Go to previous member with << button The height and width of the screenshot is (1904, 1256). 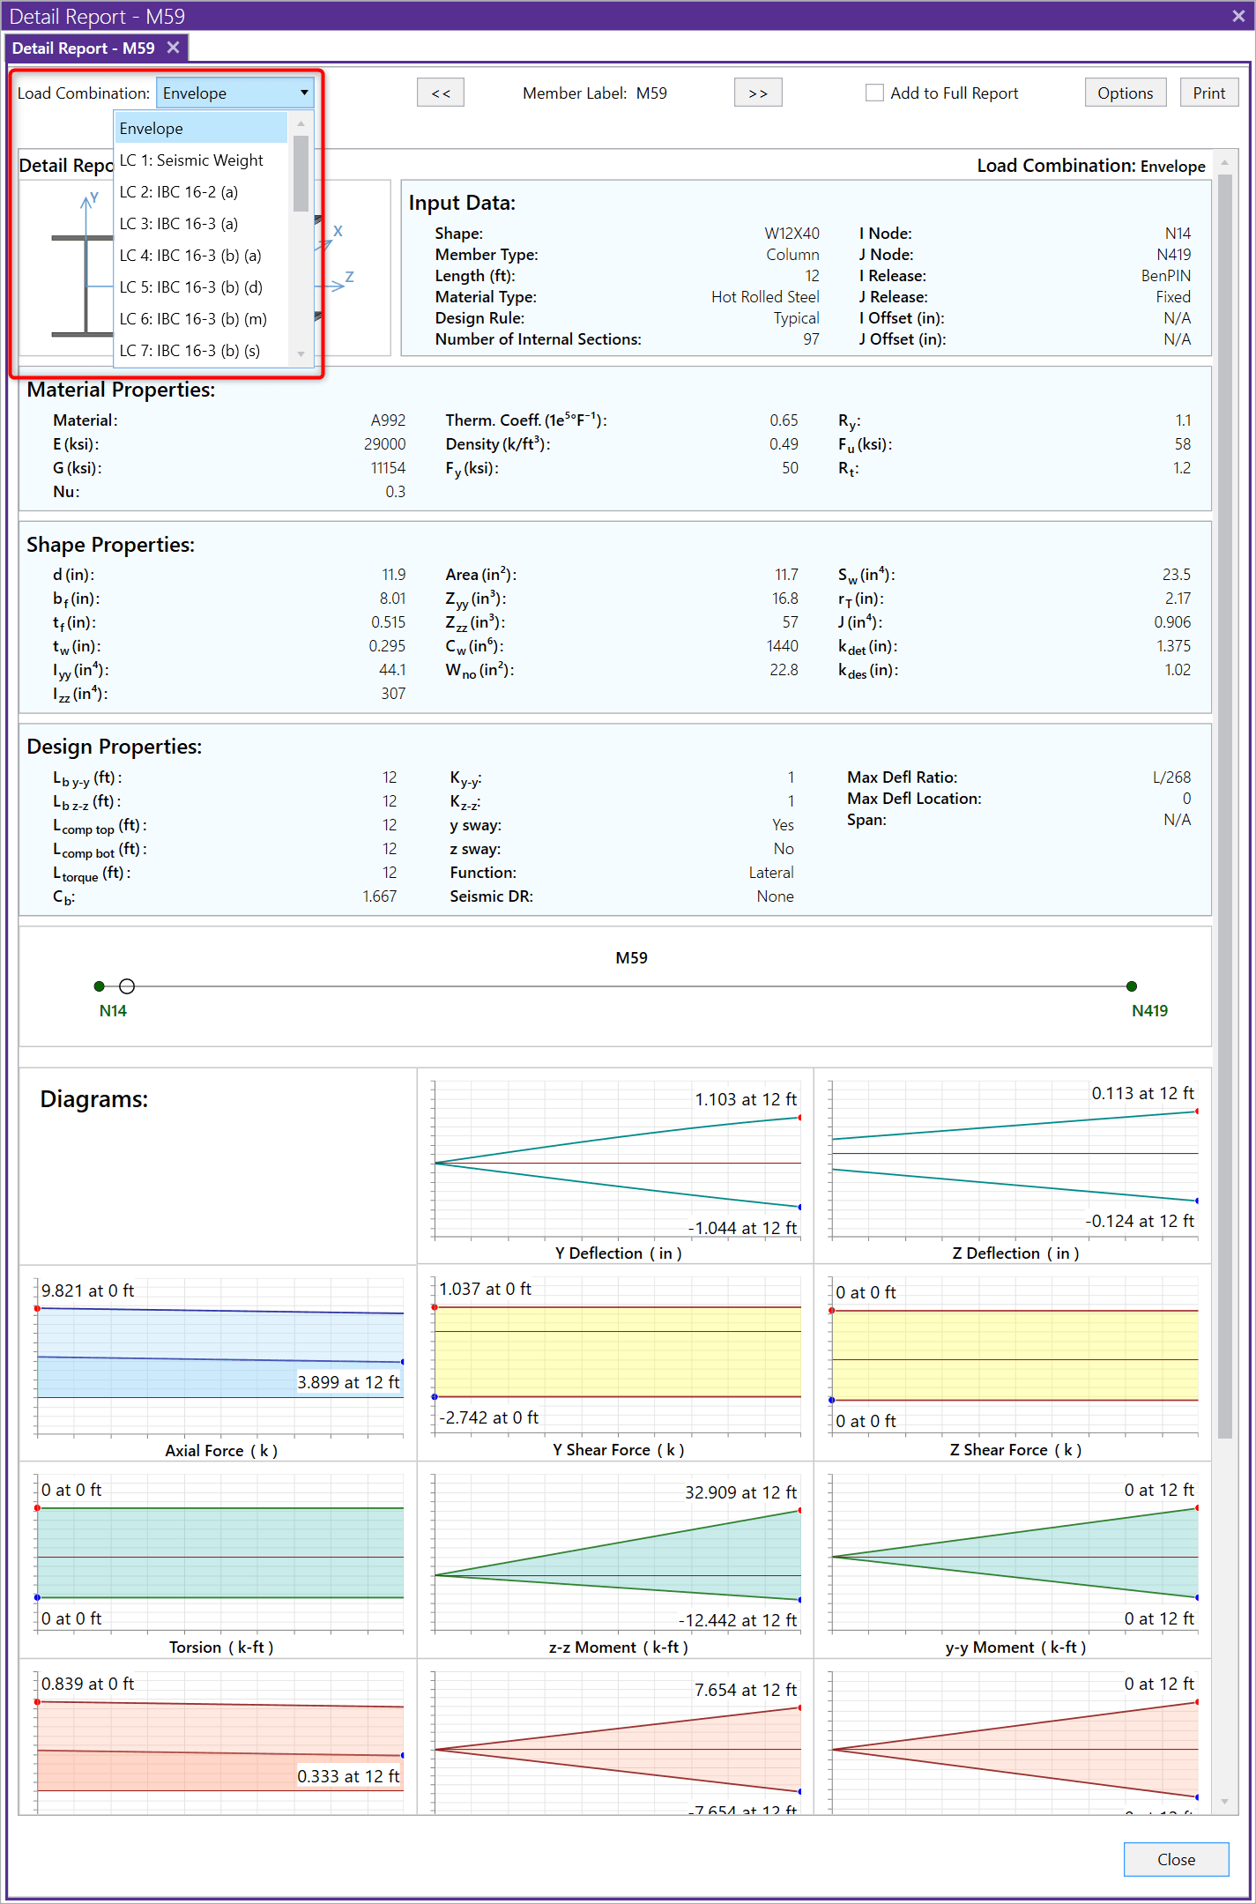pyautogui.click(x=440, y=93)
